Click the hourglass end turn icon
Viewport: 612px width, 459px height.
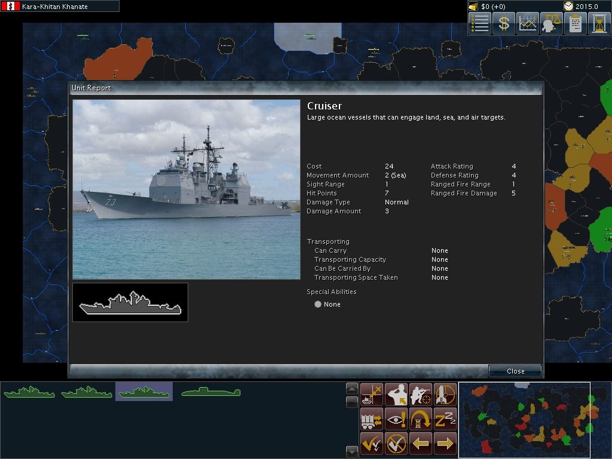point(599,24)
